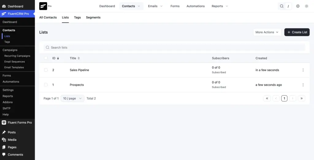
Task: Click the Media icon in the sidebar
Action: point(4,140)
